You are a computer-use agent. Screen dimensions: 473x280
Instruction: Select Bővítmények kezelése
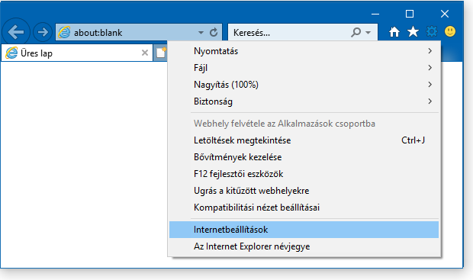[304, 157]
